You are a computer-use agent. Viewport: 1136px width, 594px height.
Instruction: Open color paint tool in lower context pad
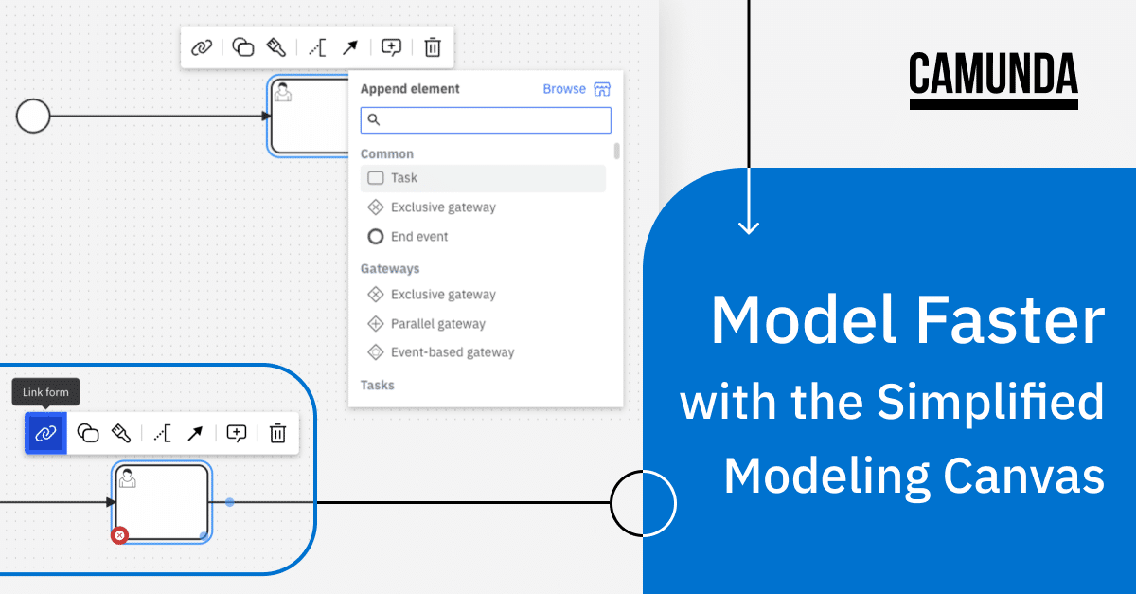click(120, 433)
